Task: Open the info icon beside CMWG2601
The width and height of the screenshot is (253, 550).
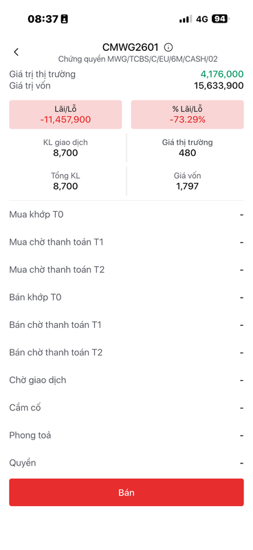Action: [168, 47]
